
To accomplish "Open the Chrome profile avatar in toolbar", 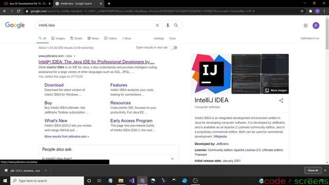I will coord(318,11).
